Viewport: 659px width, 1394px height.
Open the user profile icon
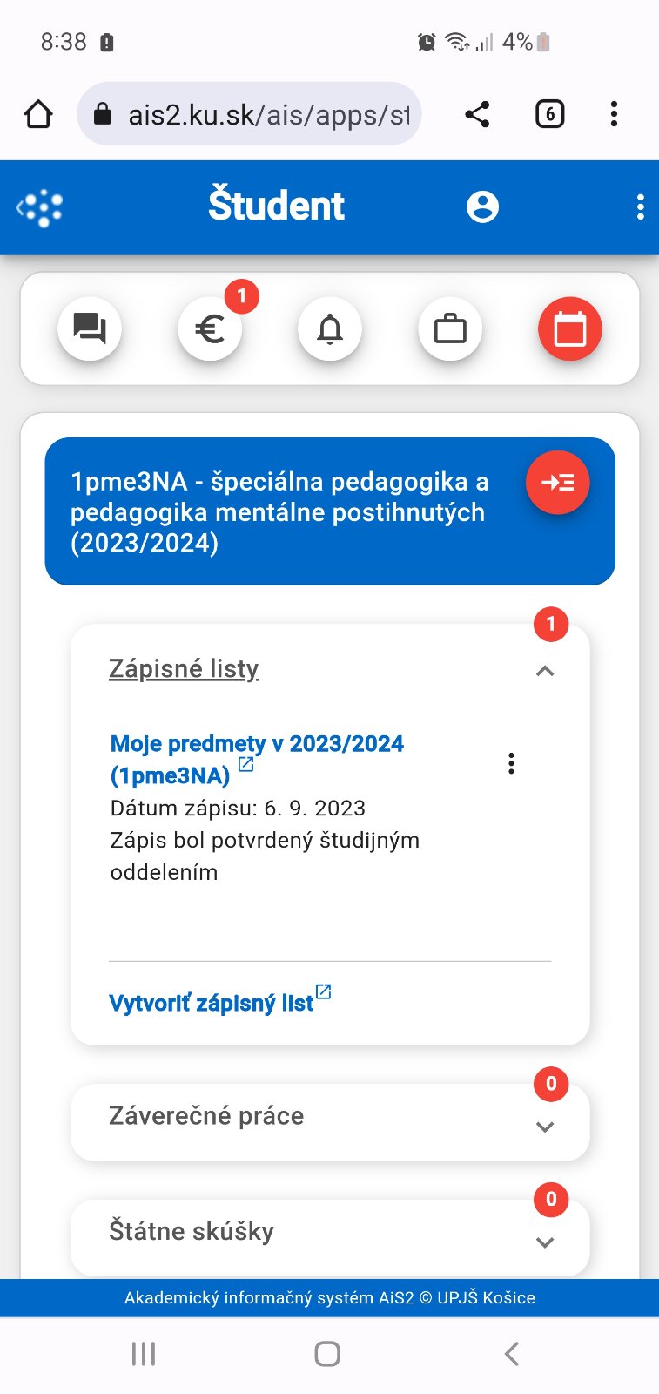[x=482, y=206]
